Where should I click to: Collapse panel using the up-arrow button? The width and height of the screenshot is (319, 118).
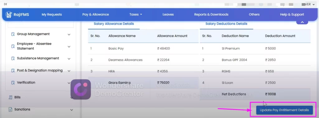tap(302, 22)
